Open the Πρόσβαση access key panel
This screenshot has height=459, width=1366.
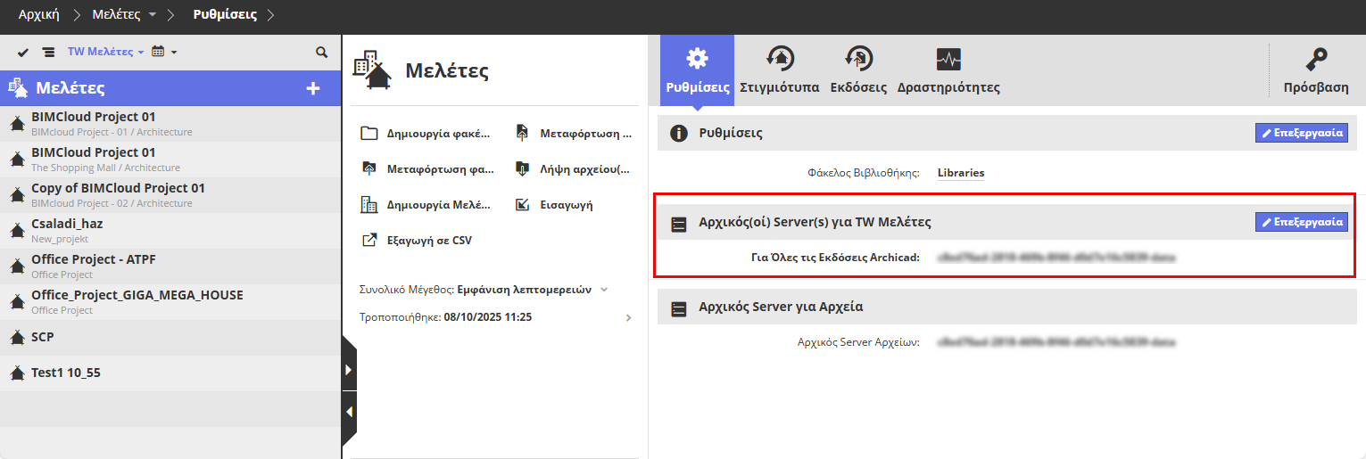click(1315, 70)
